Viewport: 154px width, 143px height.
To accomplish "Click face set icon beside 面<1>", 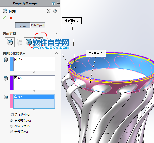I will [6, 60].
